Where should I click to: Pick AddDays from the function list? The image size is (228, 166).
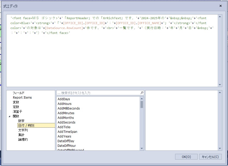click(64, 99)
